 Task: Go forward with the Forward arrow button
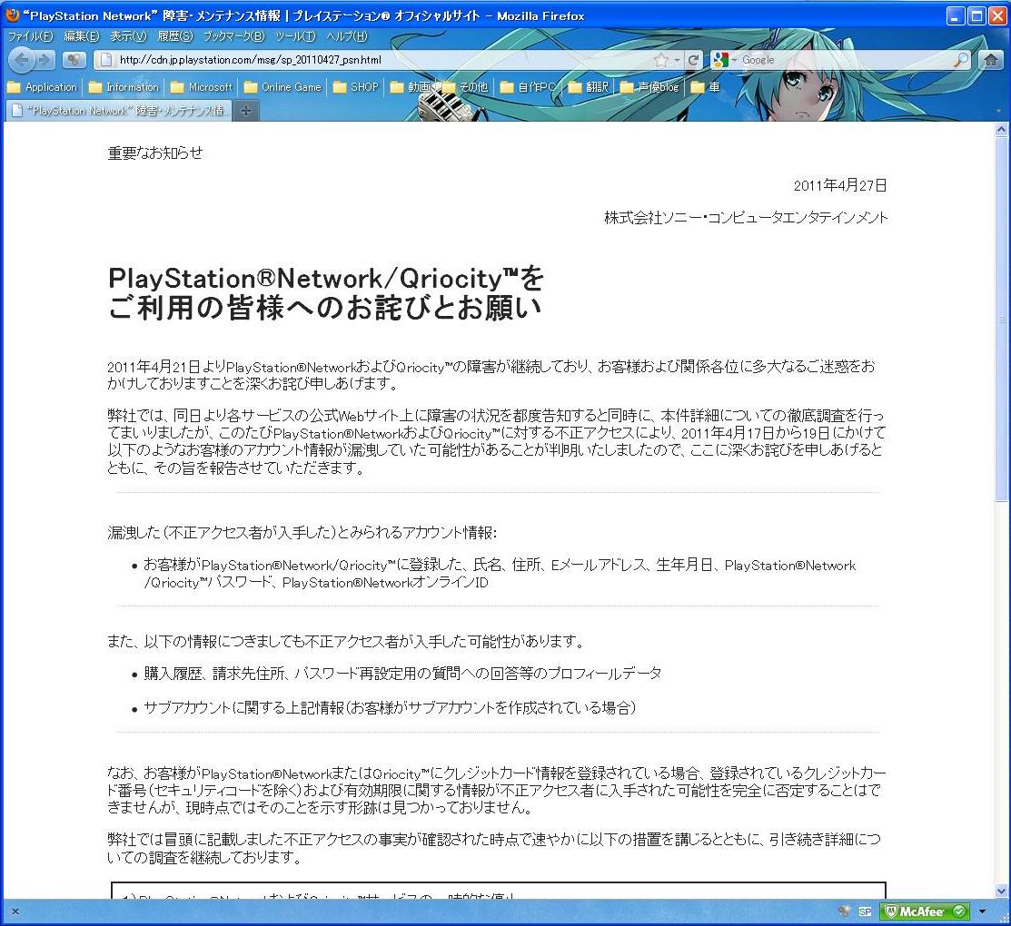[x=45, y=60]
